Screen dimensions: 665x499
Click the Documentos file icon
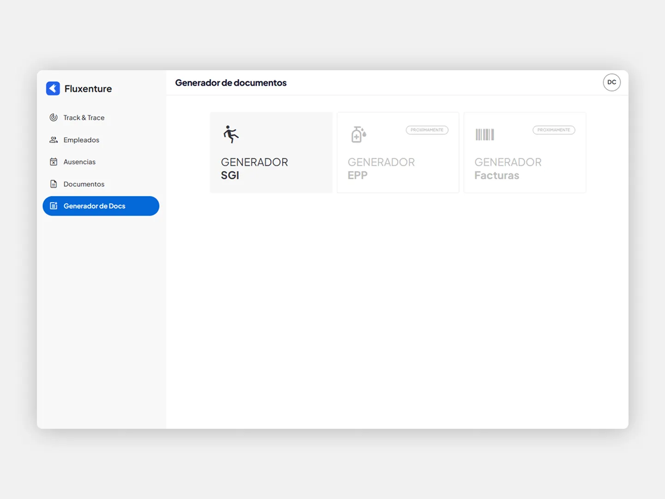[54, 184]
